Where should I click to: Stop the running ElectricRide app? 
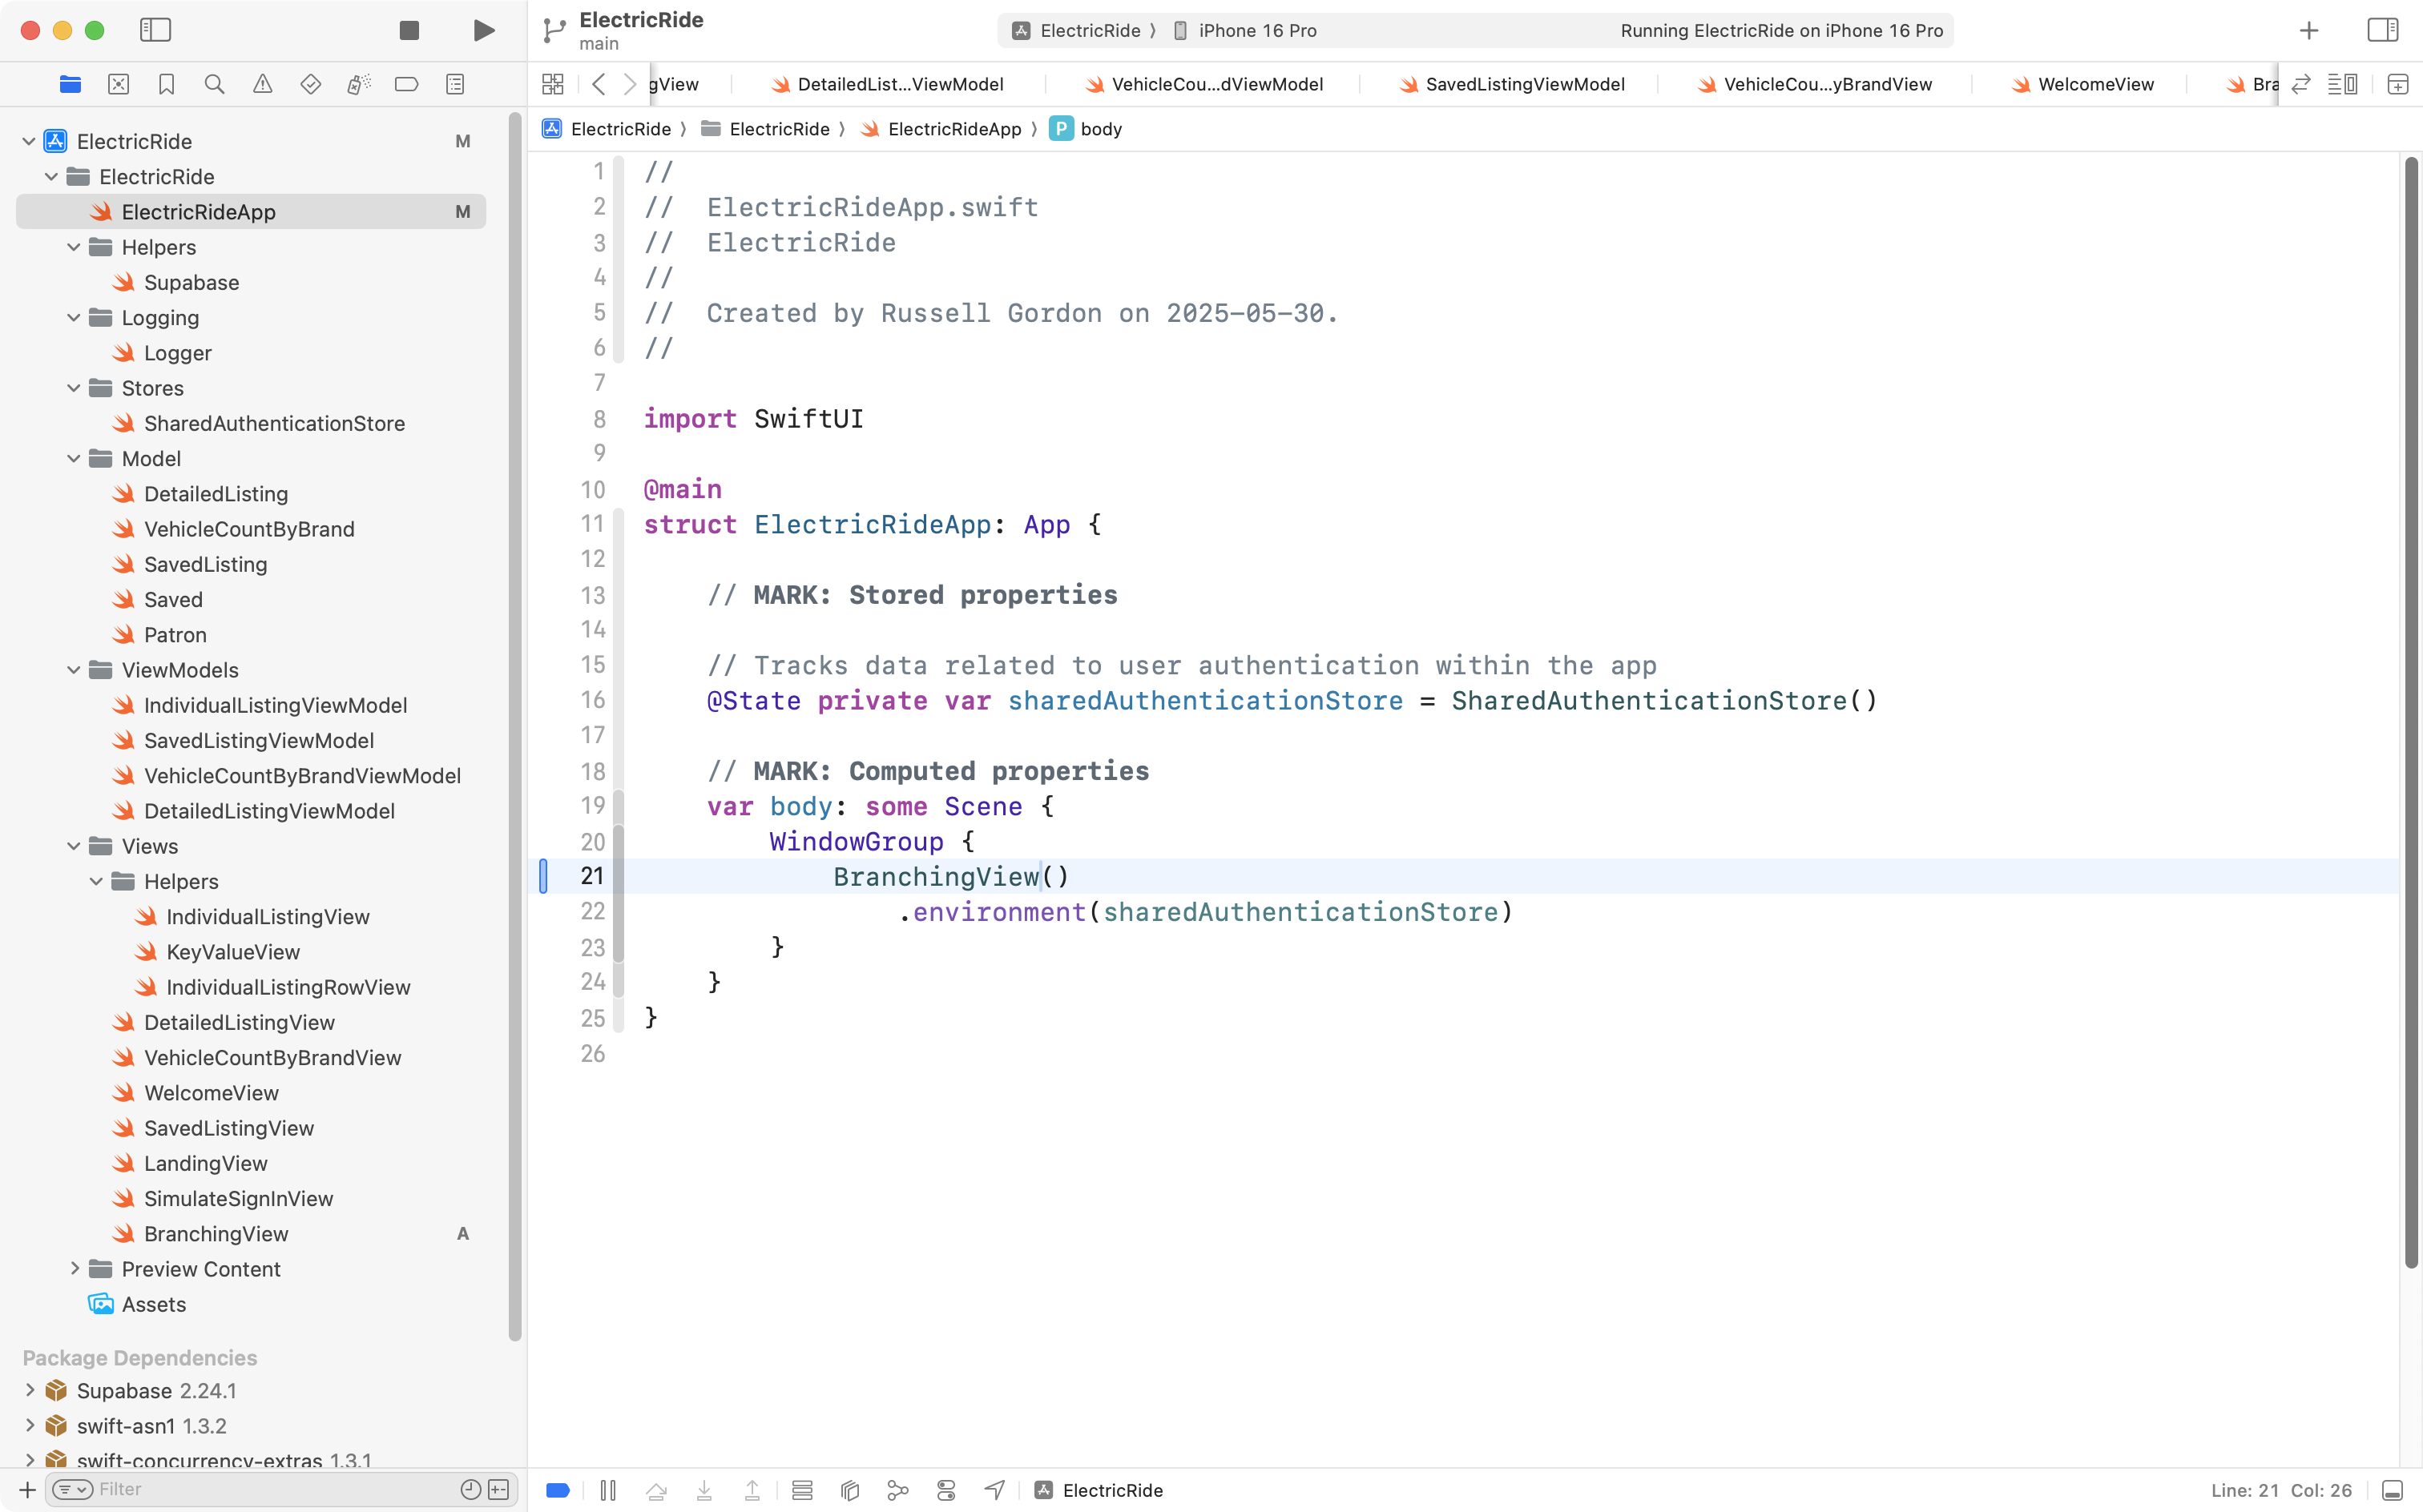pos(408,30)
